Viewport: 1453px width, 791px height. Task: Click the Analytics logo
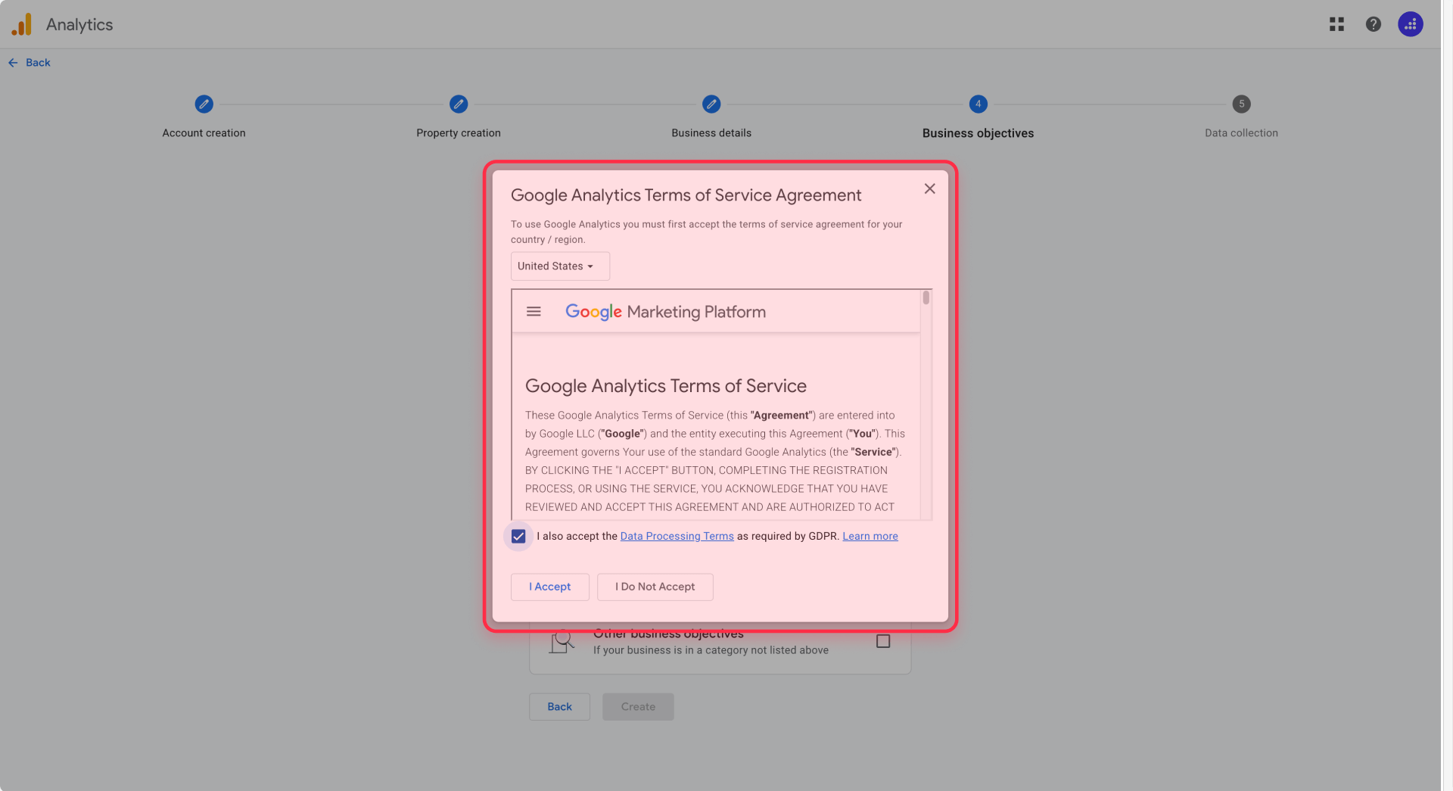[x=21, y=23]
